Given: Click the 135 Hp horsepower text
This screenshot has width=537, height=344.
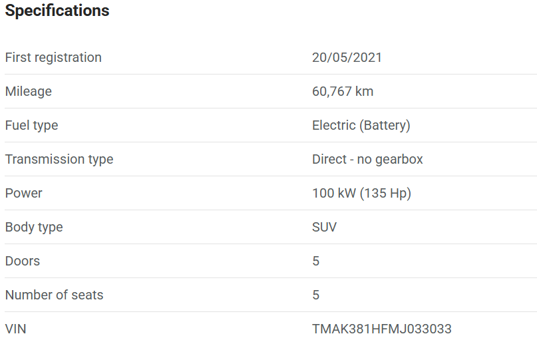Looking at the screenshot, I should (x=386, y=193).
